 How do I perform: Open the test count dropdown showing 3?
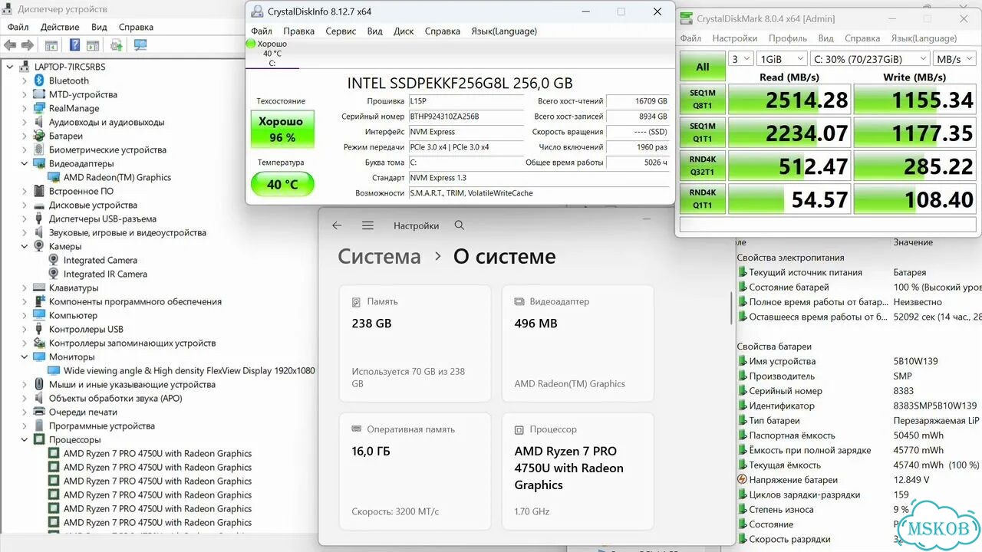pos(740,59)
